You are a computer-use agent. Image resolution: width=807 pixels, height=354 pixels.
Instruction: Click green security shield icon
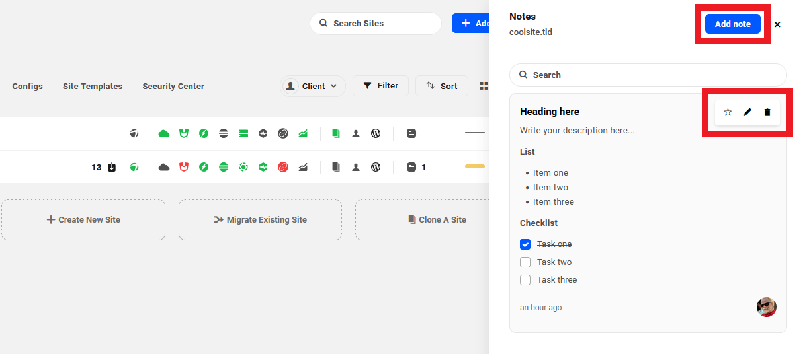coord(184,133)
